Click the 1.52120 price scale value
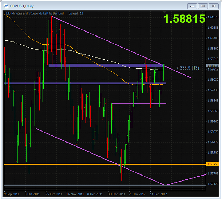The image size is (222, 200). (x=213, y=184)
